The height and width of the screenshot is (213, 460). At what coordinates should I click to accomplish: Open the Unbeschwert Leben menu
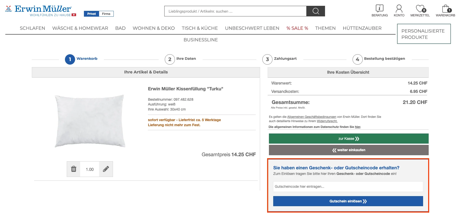(252, 28)
